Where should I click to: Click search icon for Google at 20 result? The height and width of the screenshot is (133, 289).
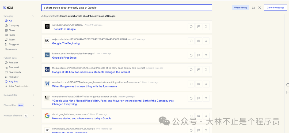point(206,70)
